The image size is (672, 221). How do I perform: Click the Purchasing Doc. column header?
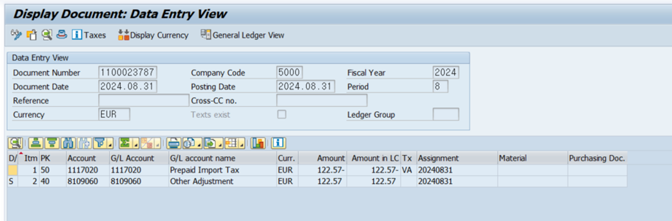(x=597, y=158)
